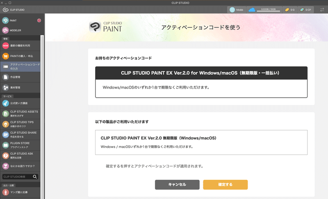Click the gold coin 0 G balance

point(290,9)
